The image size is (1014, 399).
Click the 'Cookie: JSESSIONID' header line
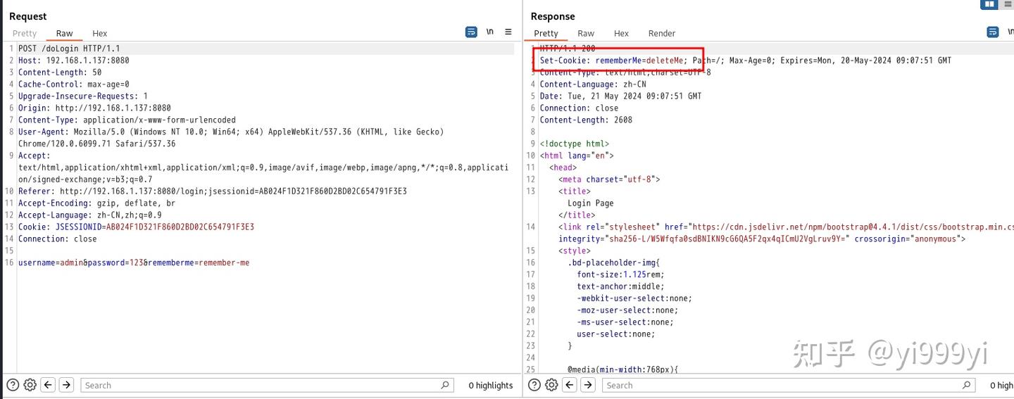136,227
